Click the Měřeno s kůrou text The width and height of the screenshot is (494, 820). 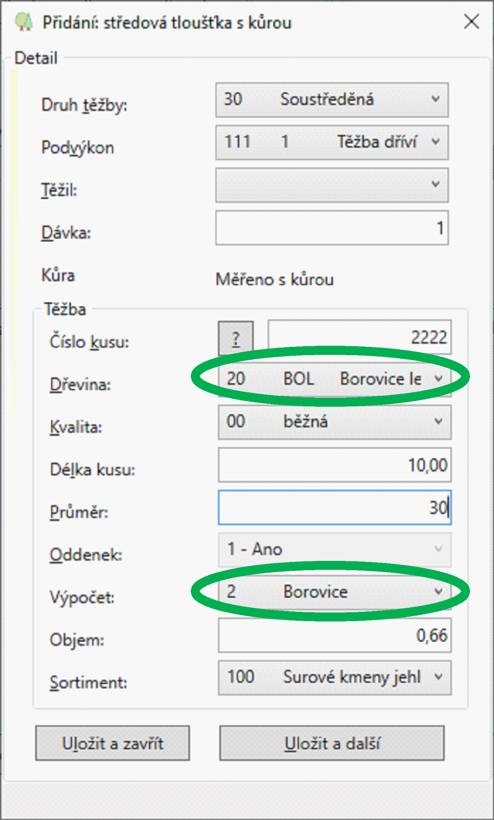tap(275, 280)
